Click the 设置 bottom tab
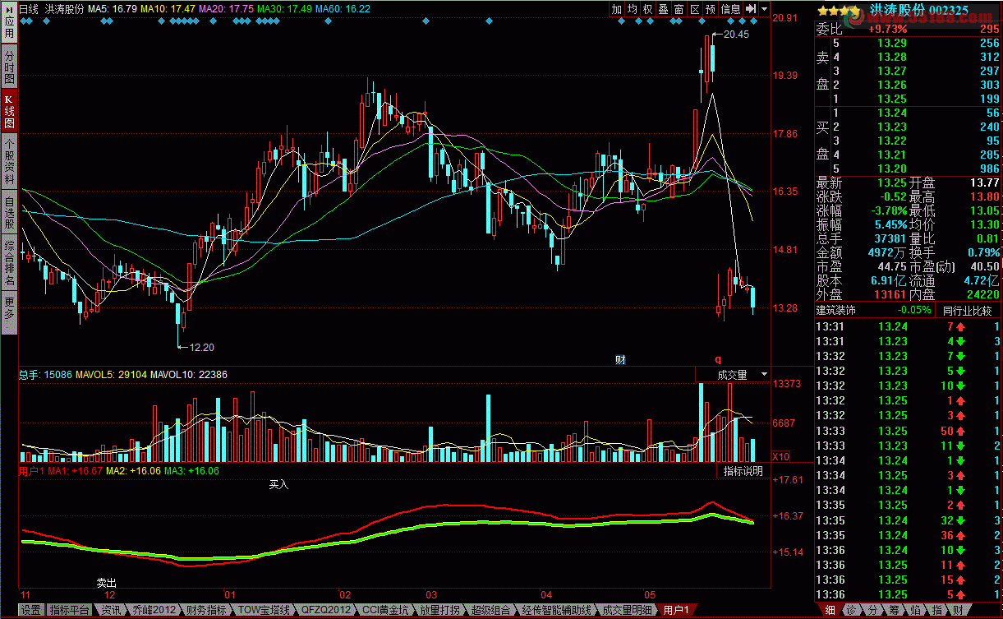1003x619 pixels. tap(31, 611)
